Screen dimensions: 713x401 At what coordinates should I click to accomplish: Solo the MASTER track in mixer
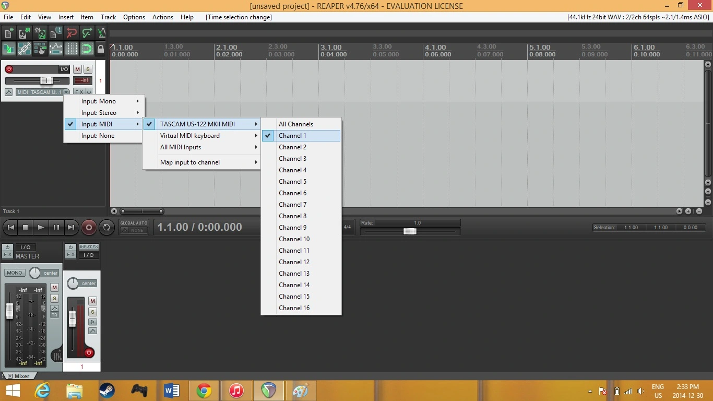[54, 299]
